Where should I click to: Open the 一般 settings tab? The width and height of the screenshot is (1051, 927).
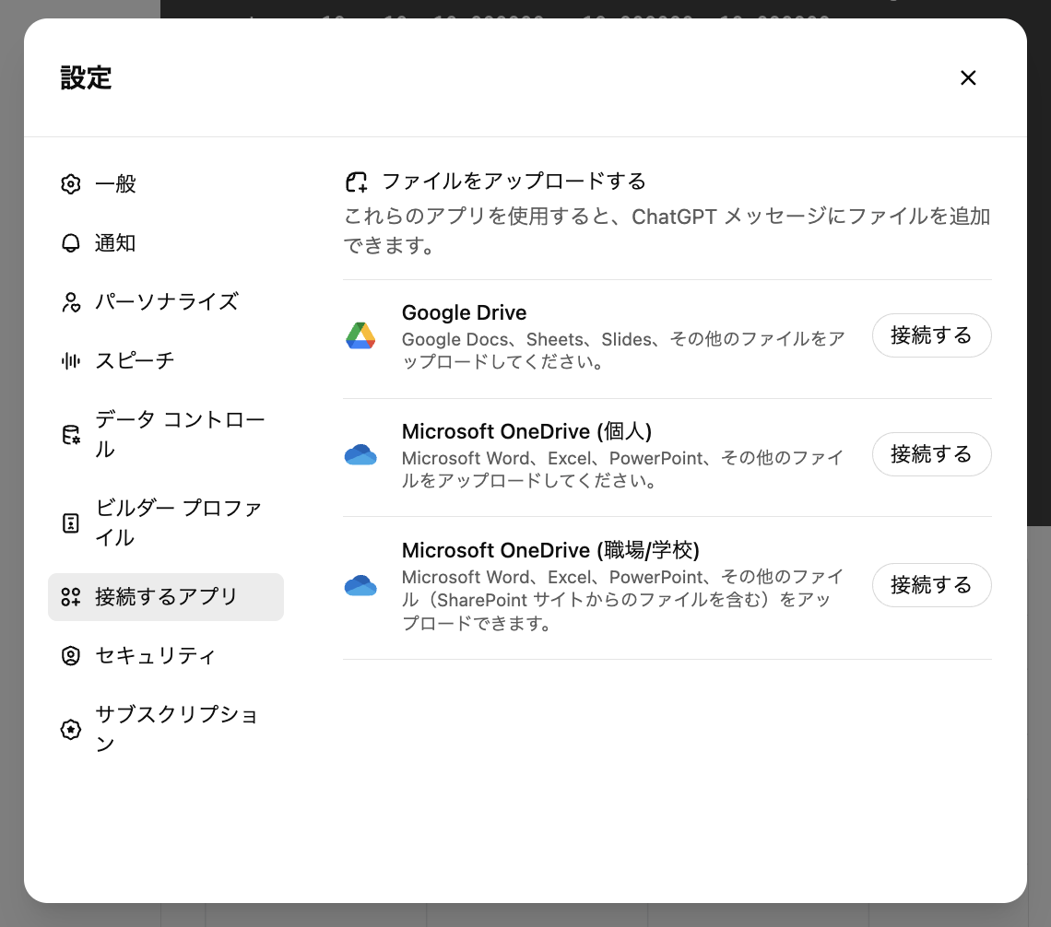166,183
